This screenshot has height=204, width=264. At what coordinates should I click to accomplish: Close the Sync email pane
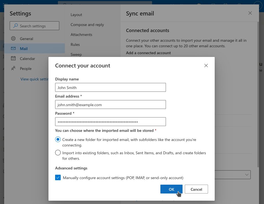[250, 13]
